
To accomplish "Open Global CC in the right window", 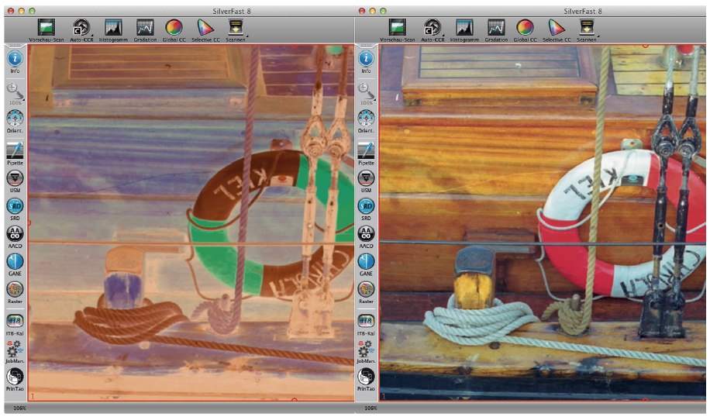I will coord(525,29).
